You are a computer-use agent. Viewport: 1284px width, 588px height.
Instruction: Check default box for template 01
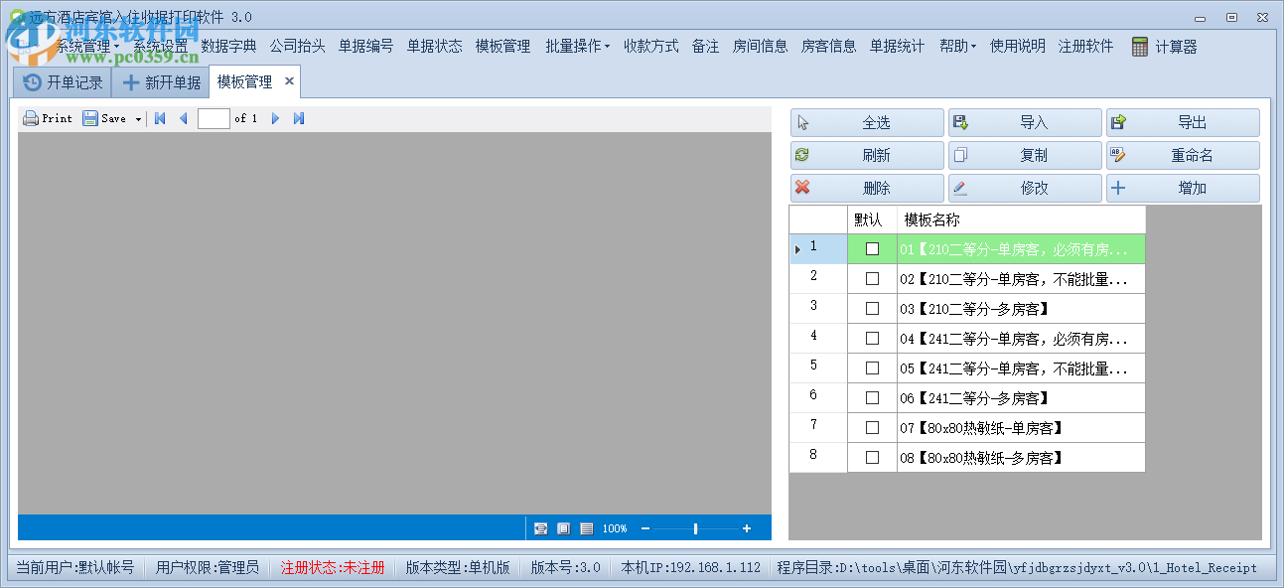coord(872,249)
